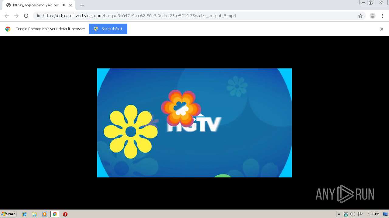Click the browser back arrow

(x=7, y=16)
